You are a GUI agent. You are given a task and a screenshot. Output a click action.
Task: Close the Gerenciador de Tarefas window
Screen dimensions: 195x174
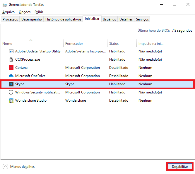point(188,5)
